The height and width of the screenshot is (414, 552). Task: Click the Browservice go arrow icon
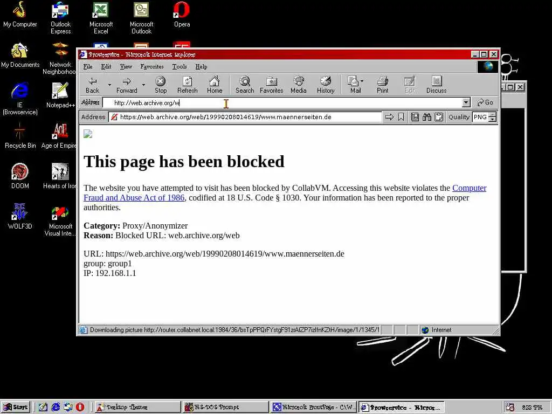389,117
